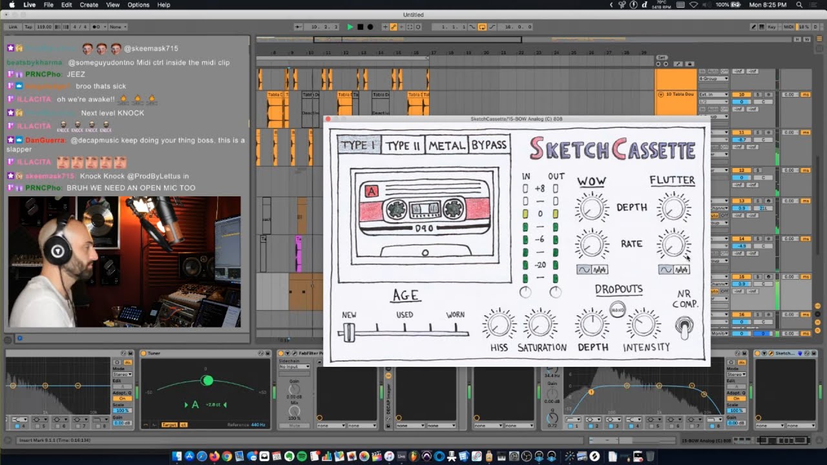The width and height of the screenshot is (827, 465).
Task: Select the METAL tape tab
Action: click(446, 145)
